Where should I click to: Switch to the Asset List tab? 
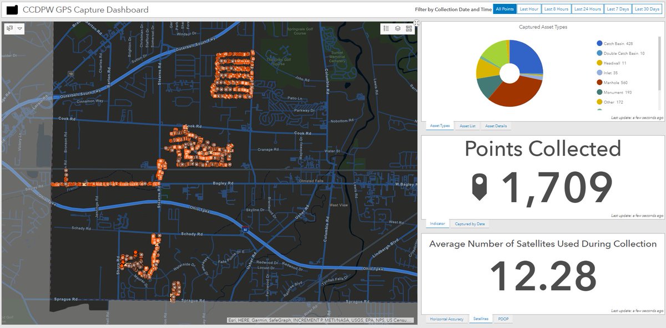pos(467,126)
